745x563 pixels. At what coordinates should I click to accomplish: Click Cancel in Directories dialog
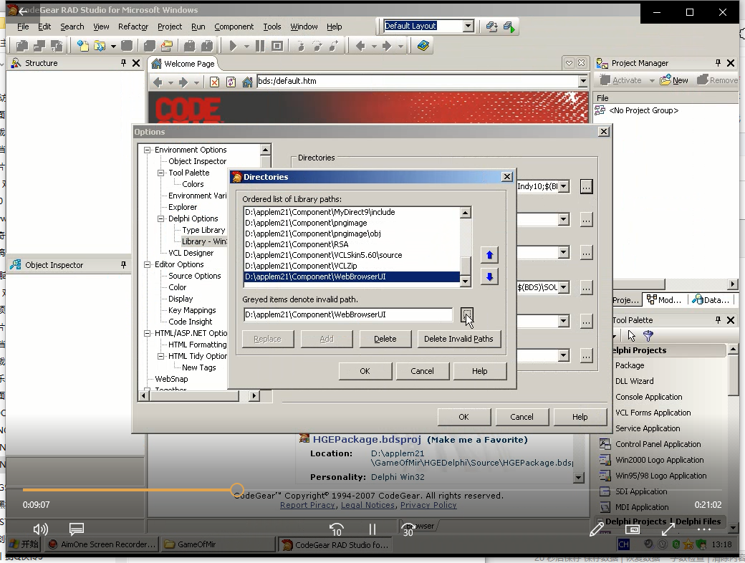[422, 371]
